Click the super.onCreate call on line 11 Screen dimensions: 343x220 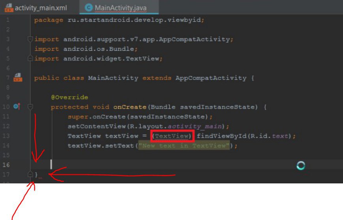[140, 116]
